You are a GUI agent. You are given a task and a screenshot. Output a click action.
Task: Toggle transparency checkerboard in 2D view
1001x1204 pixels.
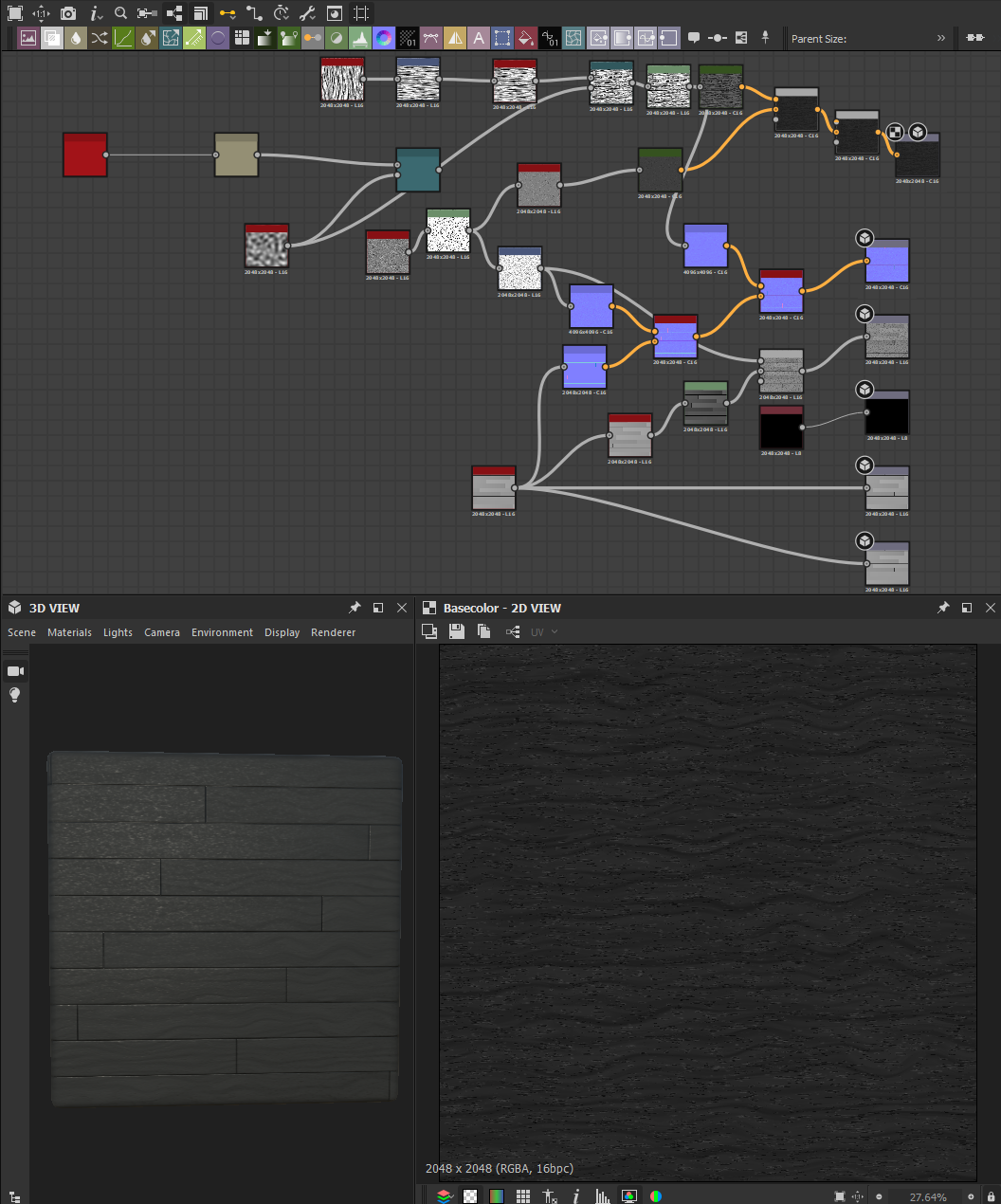tap(470, 1196)
